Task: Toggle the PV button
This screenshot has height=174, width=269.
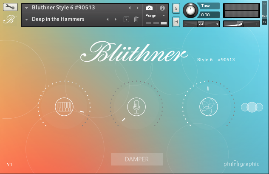Action: click(x=264, y=22)
